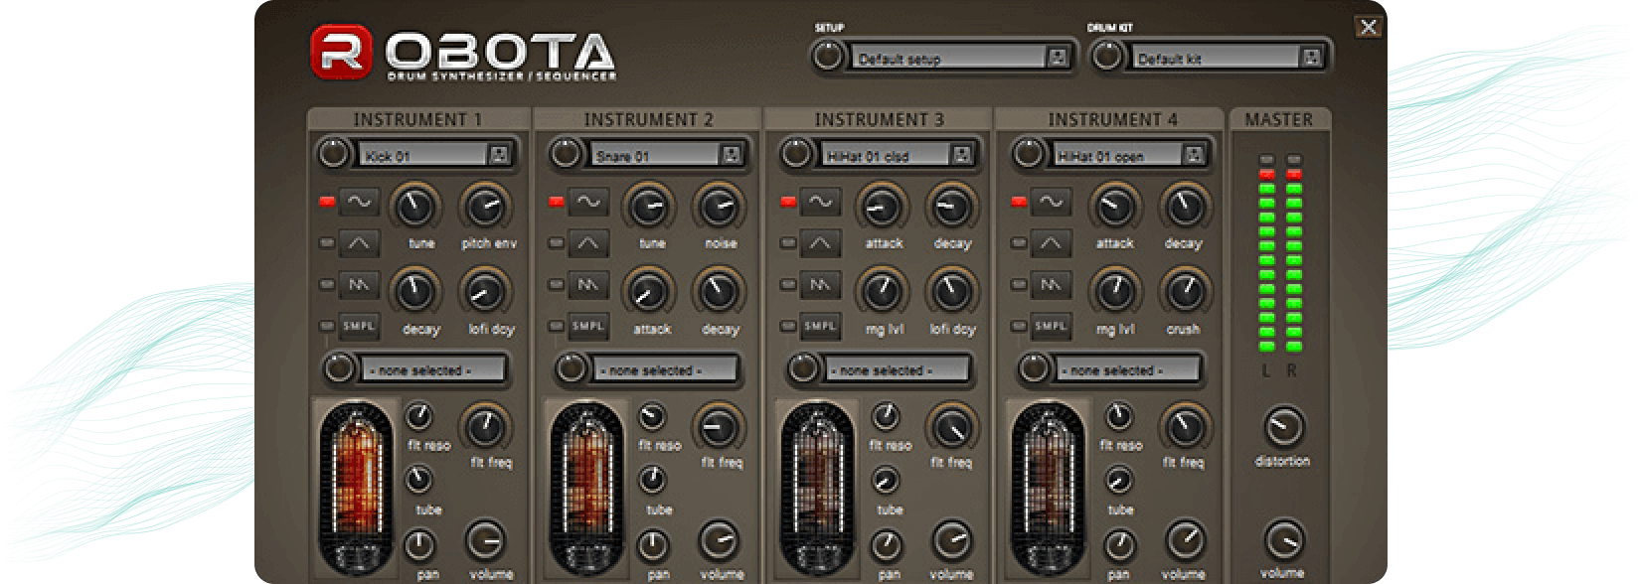Viewport: 1640px width, 584px height.
Task: Select the sawtooth wave button in Instrument 1
Action: click(358, 284)
